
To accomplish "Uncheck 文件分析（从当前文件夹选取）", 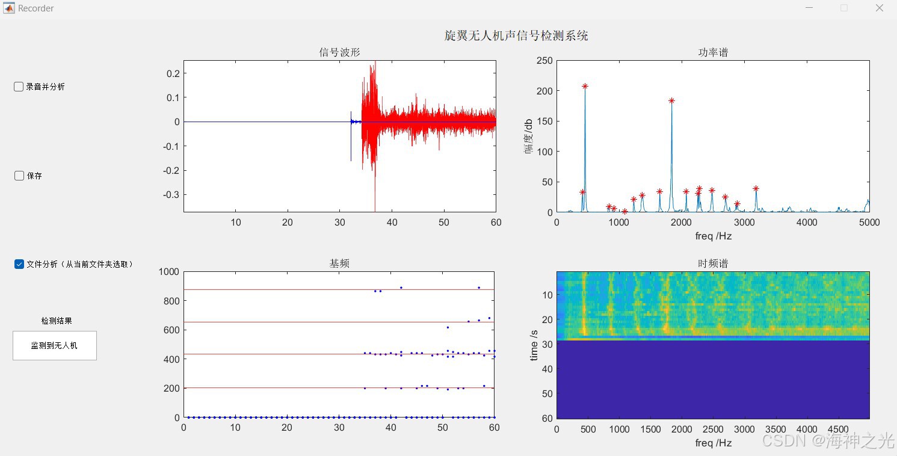I will (19, 264).
